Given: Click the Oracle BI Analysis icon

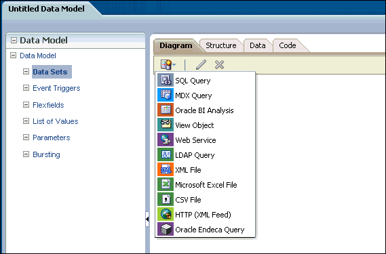Looking at the screenshot, I should pos(166,110).
